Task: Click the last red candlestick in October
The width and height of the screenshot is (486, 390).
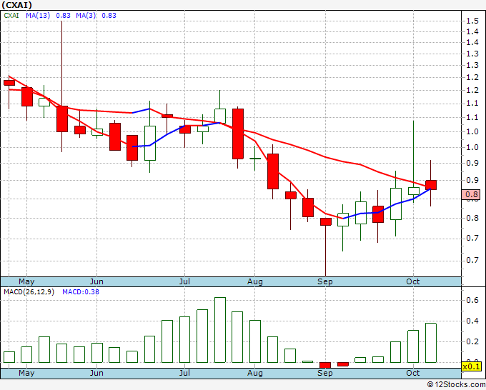Action: (x=430, y=185)
